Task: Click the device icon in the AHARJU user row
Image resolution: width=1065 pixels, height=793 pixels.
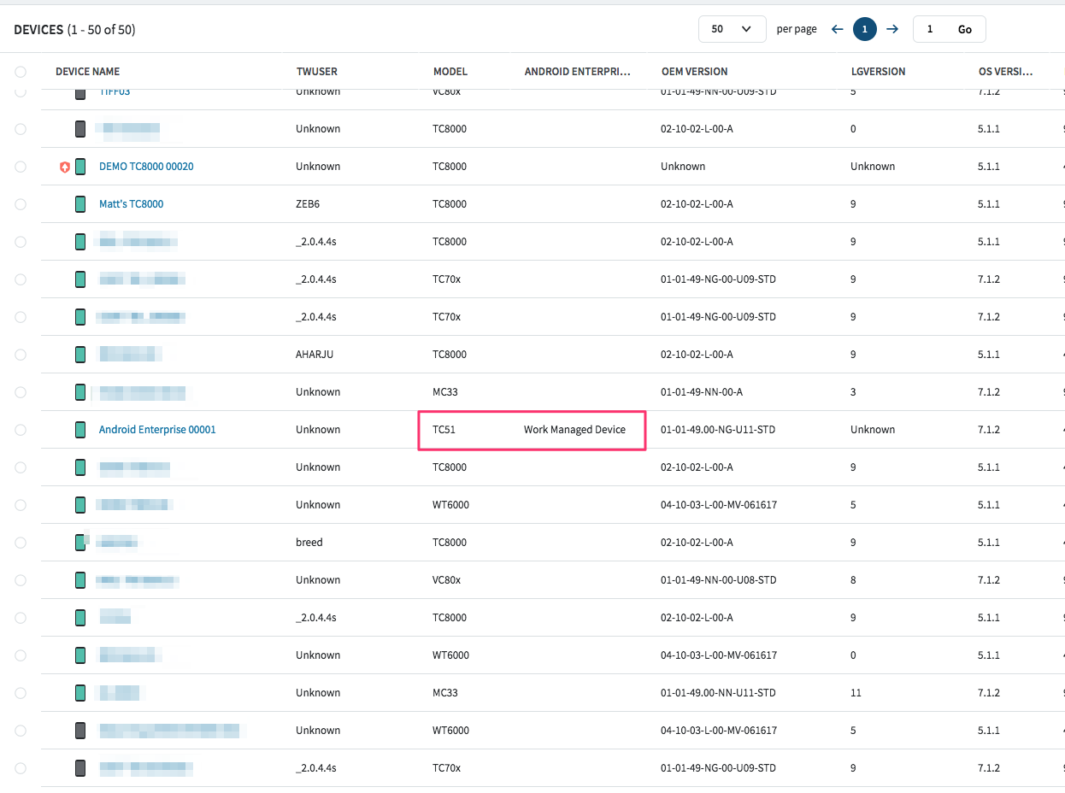Action: (x=80, y=355)
